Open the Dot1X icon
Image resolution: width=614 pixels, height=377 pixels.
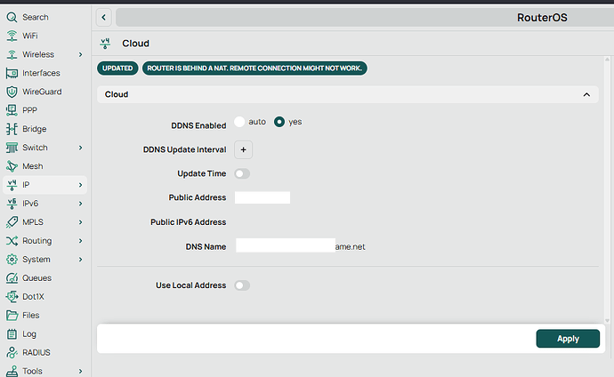click(12, 297)
